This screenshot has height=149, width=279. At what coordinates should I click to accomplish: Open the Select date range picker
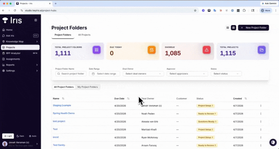[x=104, y=74]
